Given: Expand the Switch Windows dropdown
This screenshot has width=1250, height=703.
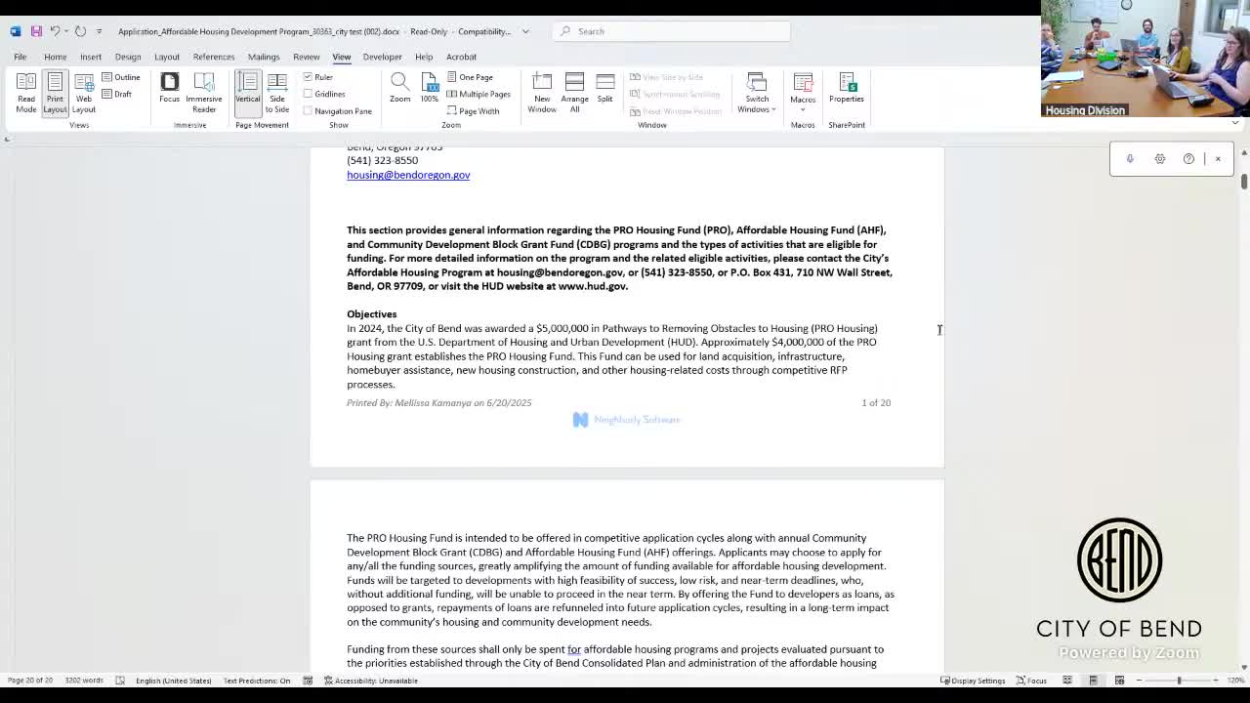Looking at the screenshot, I should click(757, 94).
